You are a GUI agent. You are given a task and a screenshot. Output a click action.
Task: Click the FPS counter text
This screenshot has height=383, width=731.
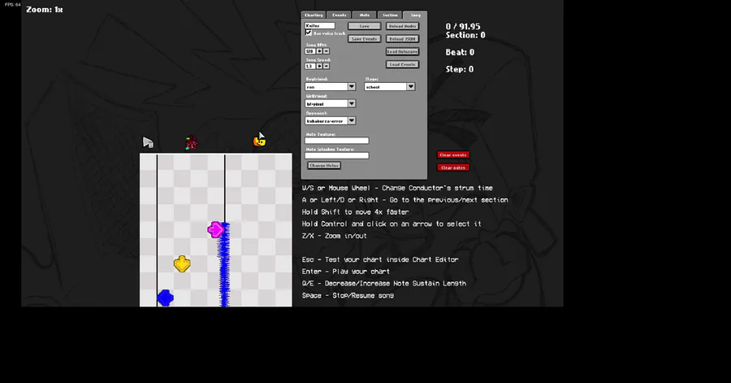pos(12,5)
